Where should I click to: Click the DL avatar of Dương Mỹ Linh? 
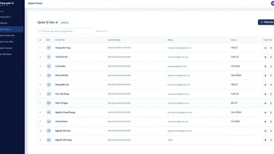tap(49, 85)
